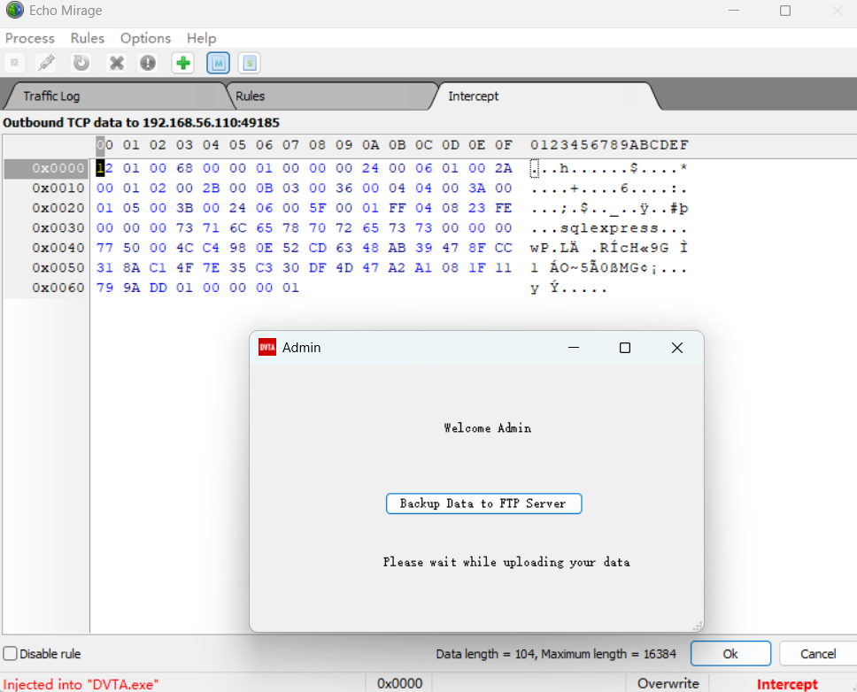Click the starburst new-process toolbar icon
The height and width of the screenshot is (692, 857).
[x=15, y=63]
